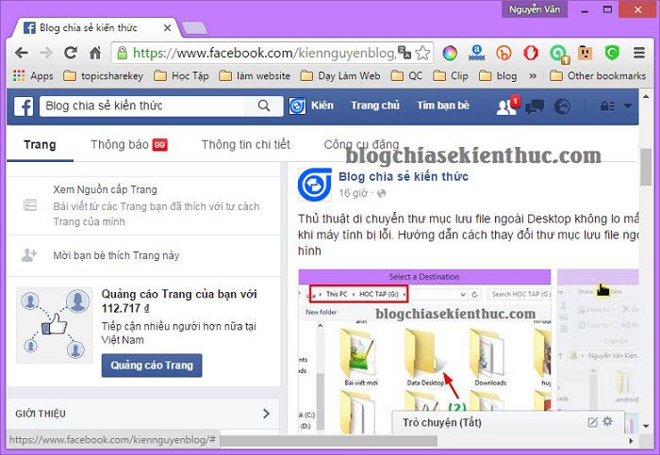Open Tìm bạn bè link

pyautogui.click(x=443, y=106)
